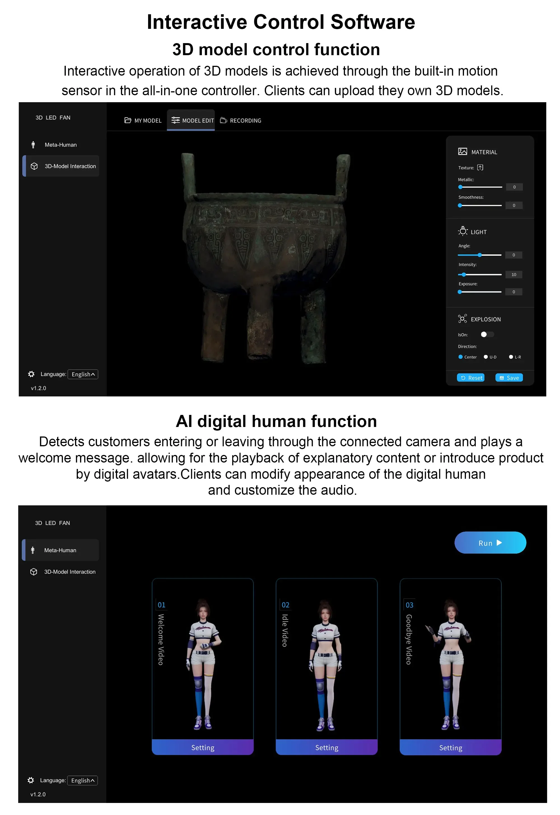The width and height of the screenshot is (560, 815).
Task: Select 3D-Model Interaction in Model Edit screen sidebar
Action: [x=61, y=166]
